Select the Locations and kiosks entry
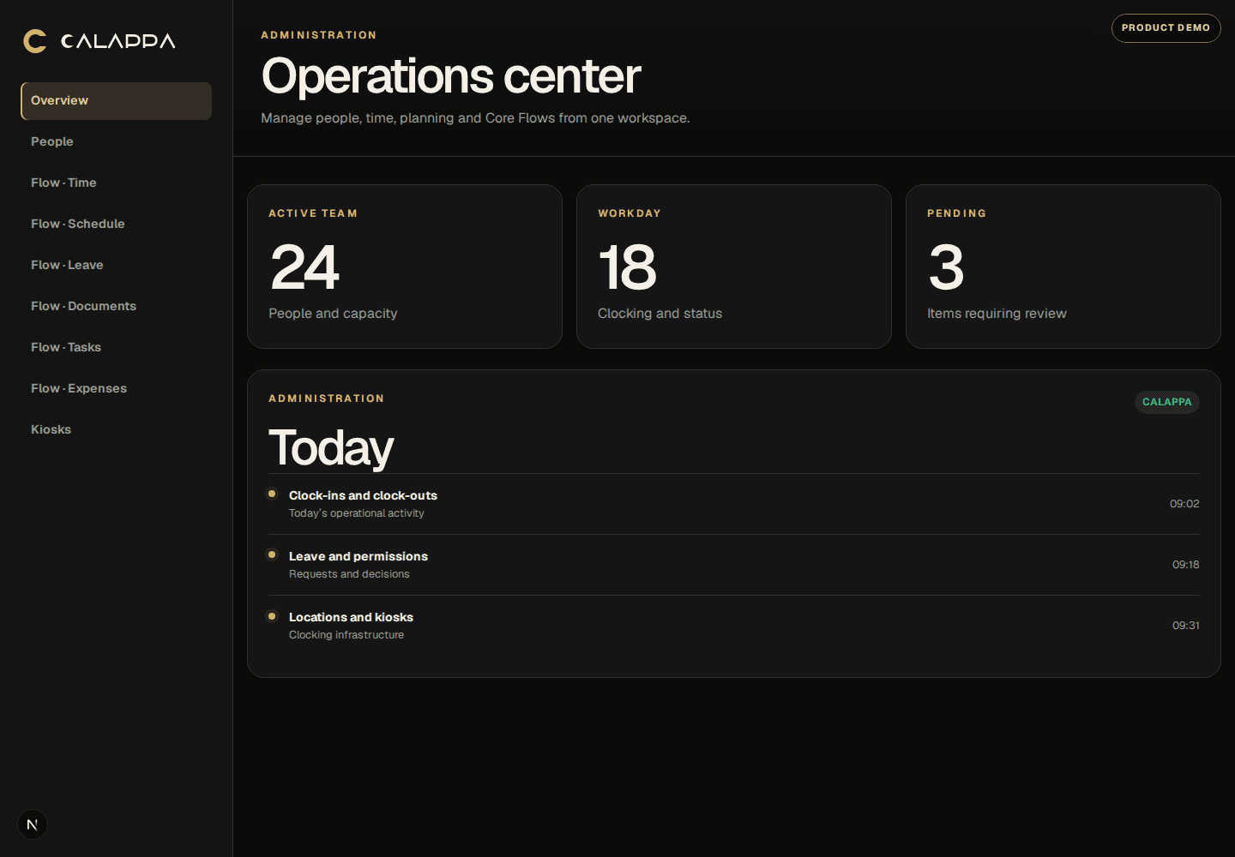 [734, 626]
